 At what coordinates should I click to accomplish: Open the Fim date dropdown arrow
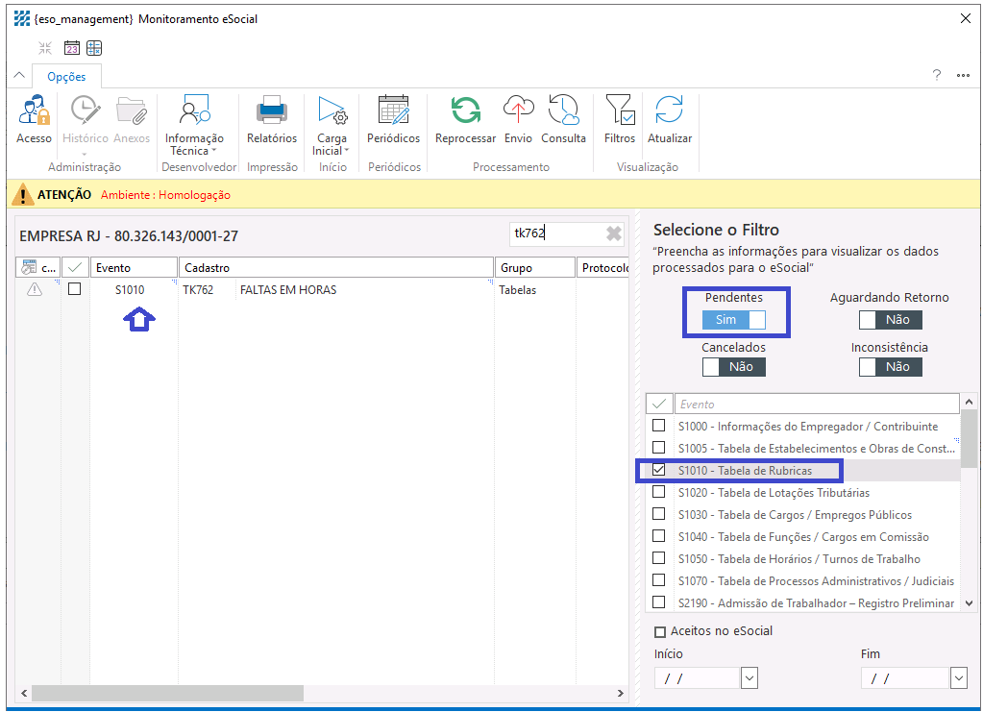coord(958,678)
